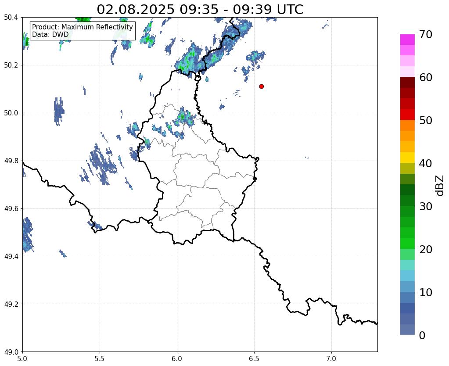Image resolution: width=449 pixels, height=366 pixels.
Task: Click the latitude 49.0 axis label
Action: click(11, 352)
